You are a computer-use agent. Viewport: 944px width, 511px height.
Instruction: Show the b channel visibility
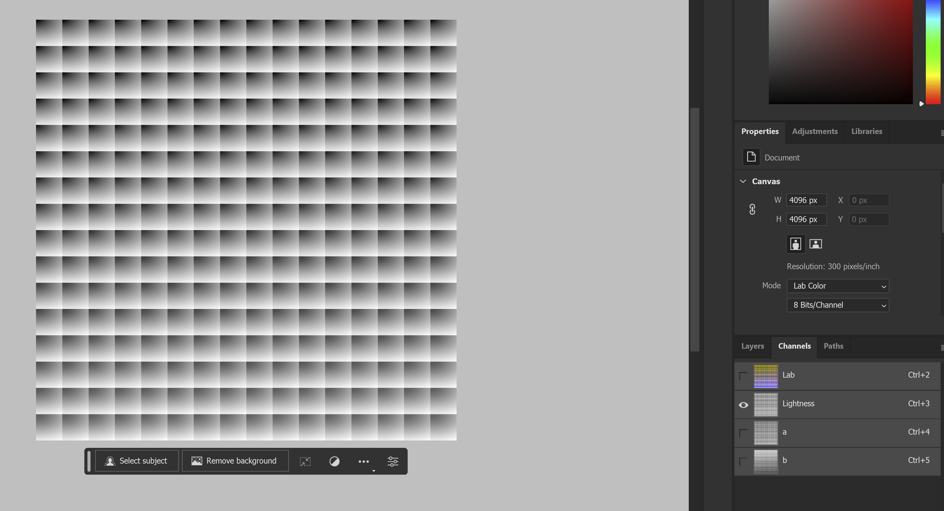(x=743, y=461)
